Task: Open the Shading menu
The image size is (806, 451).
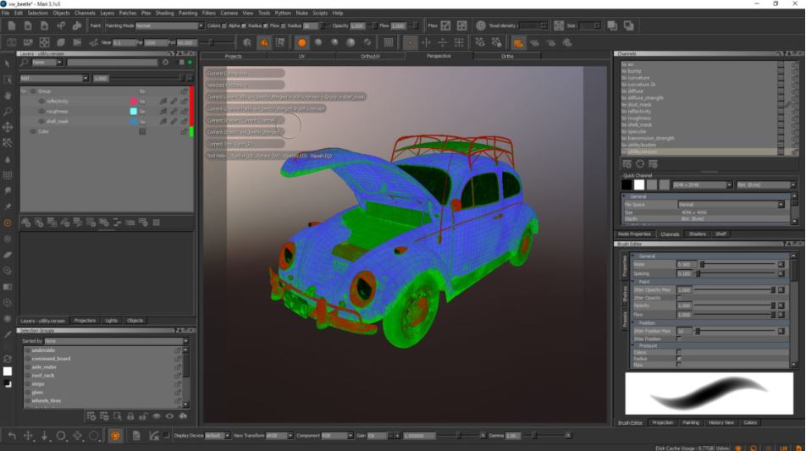Action: point(164,14)
